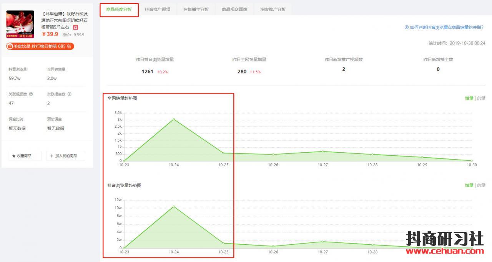Click the 10-24 peak point on 抖音浏览量趋势图
Viewport: 492px width, 262px height.
pyautogui.click(x=174, y=206)
